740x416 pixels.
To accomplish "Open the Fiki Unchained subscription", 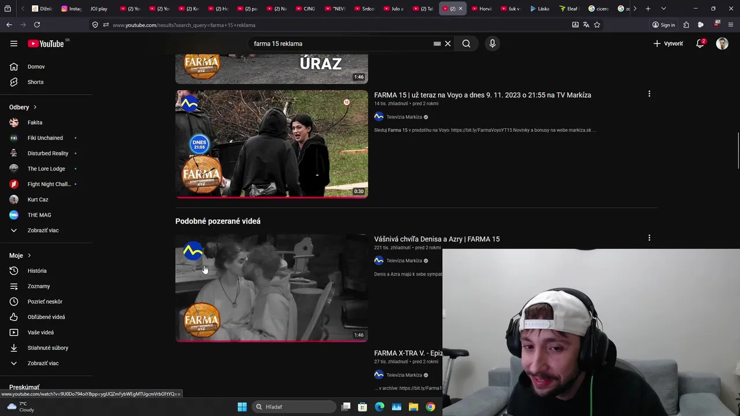I will 46,138.
